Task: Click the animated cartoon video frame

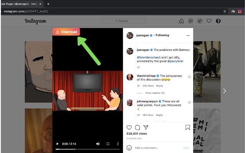Action: pyautogui.click(x=88, y=91)
